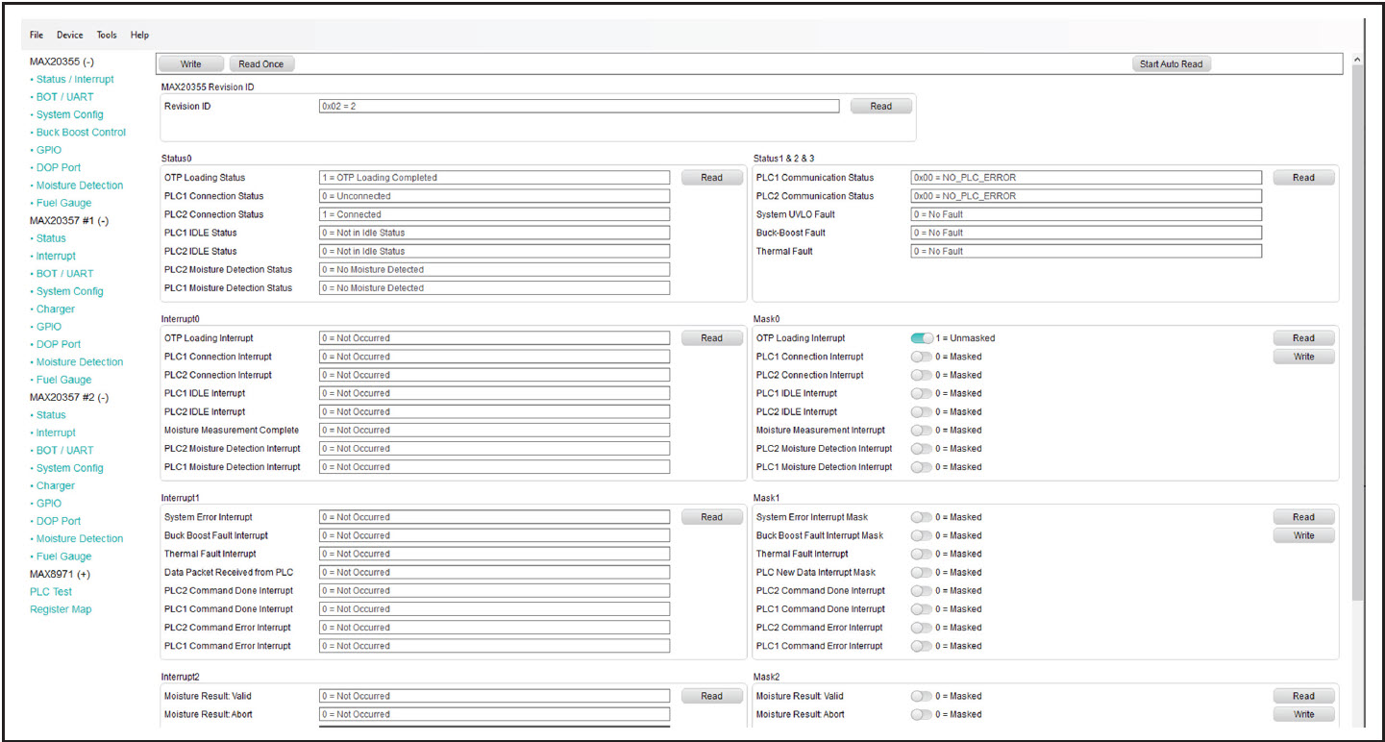The width and height of the screenshot is (1385, 742).
Task: Click the Start Auto Read button
Action: pyautogui.click(x=1171, y=64)
